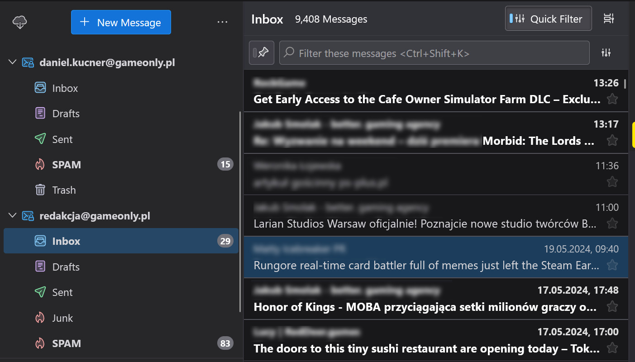This screenshot has width=635, height=362.
Task: Open Sent folder under redakcja account
Action: [62, 292]
